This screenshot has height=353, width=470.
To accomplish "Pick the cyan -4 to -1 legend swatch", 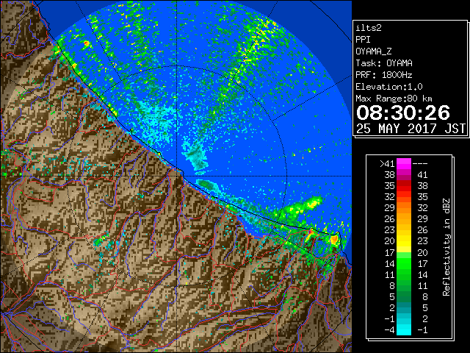I will [404, 329].
